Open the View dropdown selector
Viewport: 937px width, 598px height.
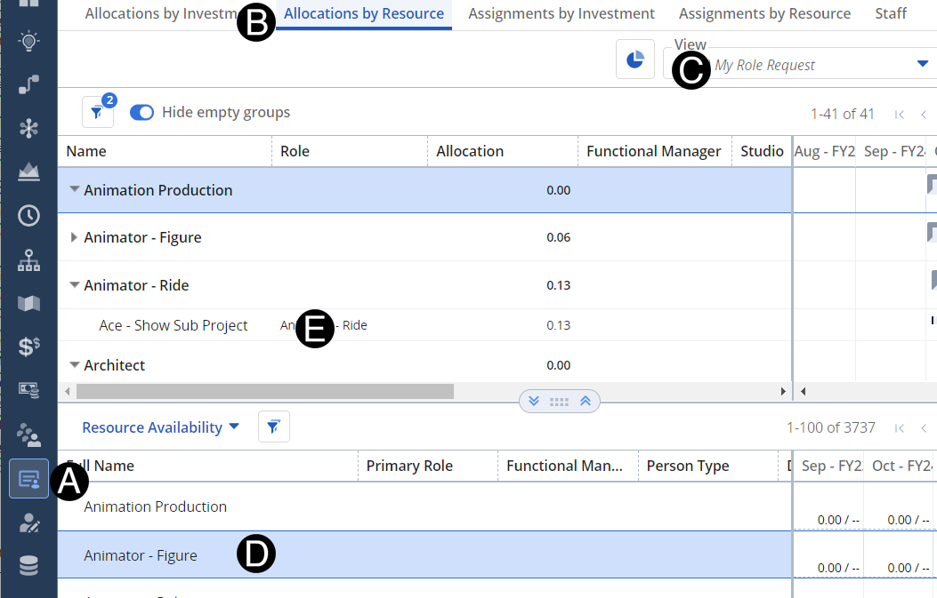pyautogui.click(x=922, y=64)
